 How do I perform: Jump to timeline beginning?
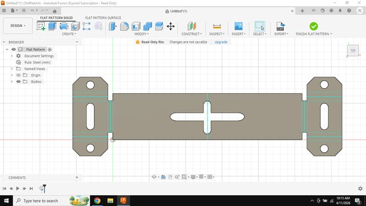5,188
